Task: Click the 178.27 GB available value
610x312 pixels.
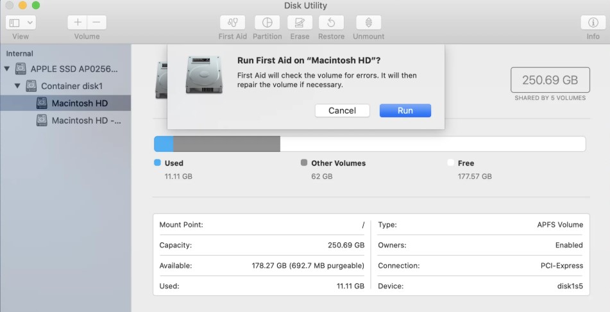Action: coord(308,266)
